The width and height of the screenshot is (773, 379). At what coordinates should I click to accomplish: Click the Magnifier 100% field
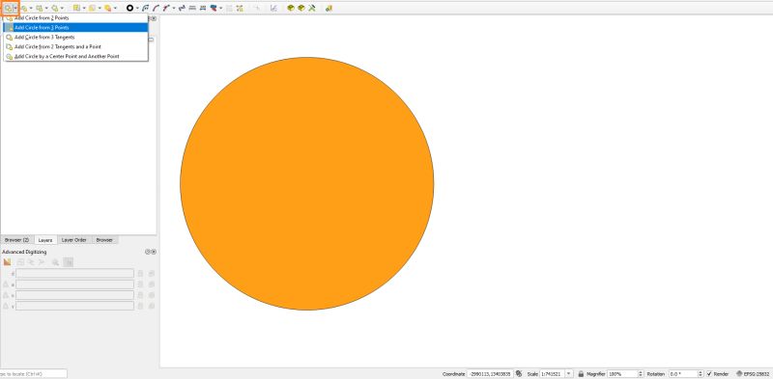coord(622,374)
